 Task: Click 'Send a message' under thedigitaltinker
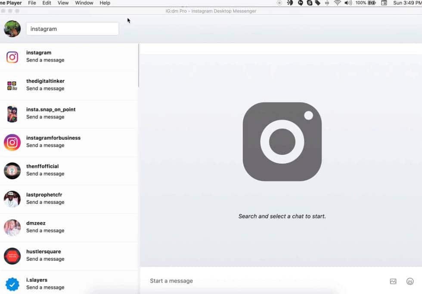tap(45, 89)
